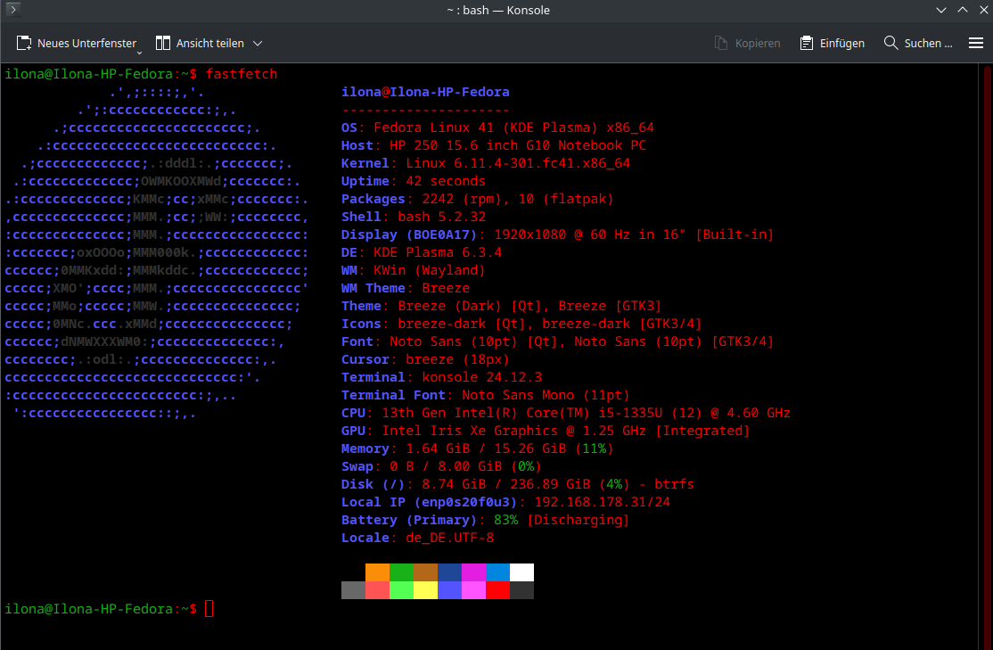Click the magnifying glass search icon
This screenshot has height=650, width=993.
[x=890, y=43]
